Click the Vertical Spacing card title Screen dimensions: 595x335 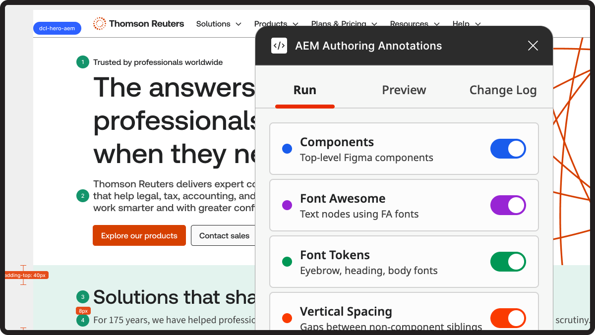346,312
